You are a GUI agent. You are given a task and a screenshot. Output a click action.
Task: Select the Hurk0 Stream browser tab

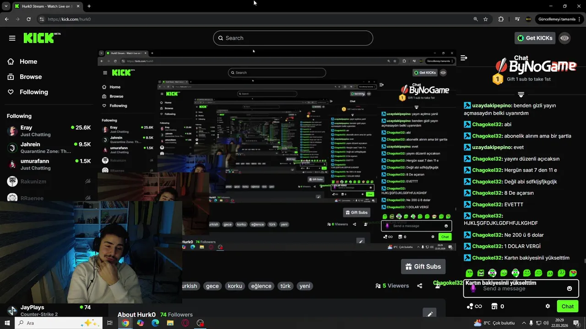[47, 6]
